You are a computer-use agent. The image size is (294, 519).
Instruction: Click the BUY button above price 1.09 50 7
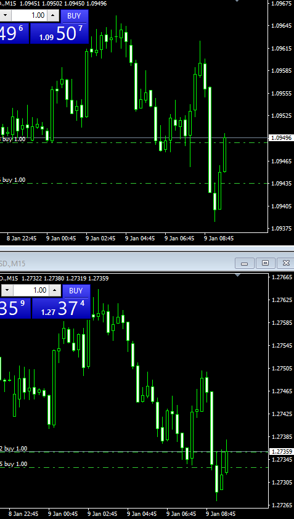point(74,15)
